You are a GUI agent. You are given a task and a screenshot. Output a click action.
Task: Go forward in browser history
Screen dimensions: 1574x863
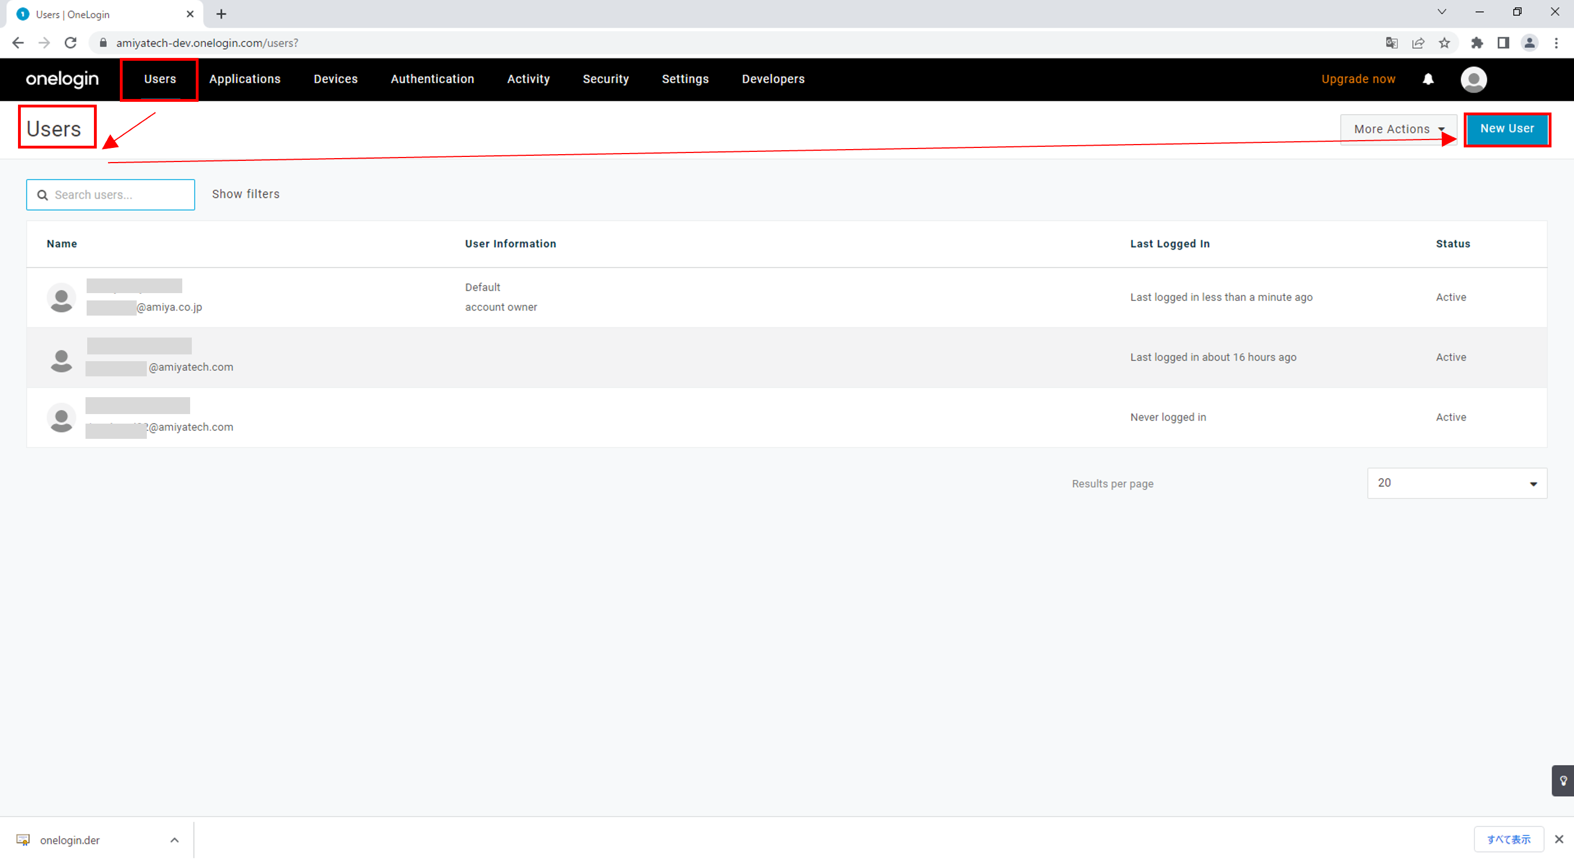[44, 43]
